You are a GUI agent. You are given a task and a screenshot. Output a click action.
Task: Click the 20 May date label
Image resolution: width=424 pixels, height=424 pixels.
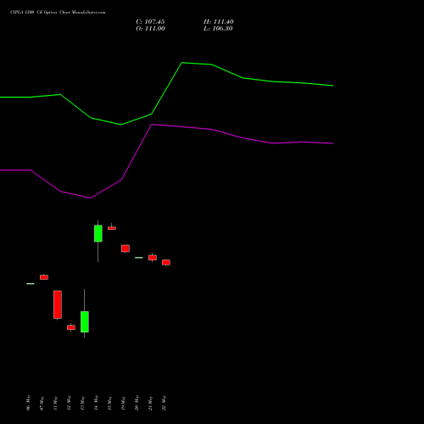pyautogui.click(x=137, y=403)
